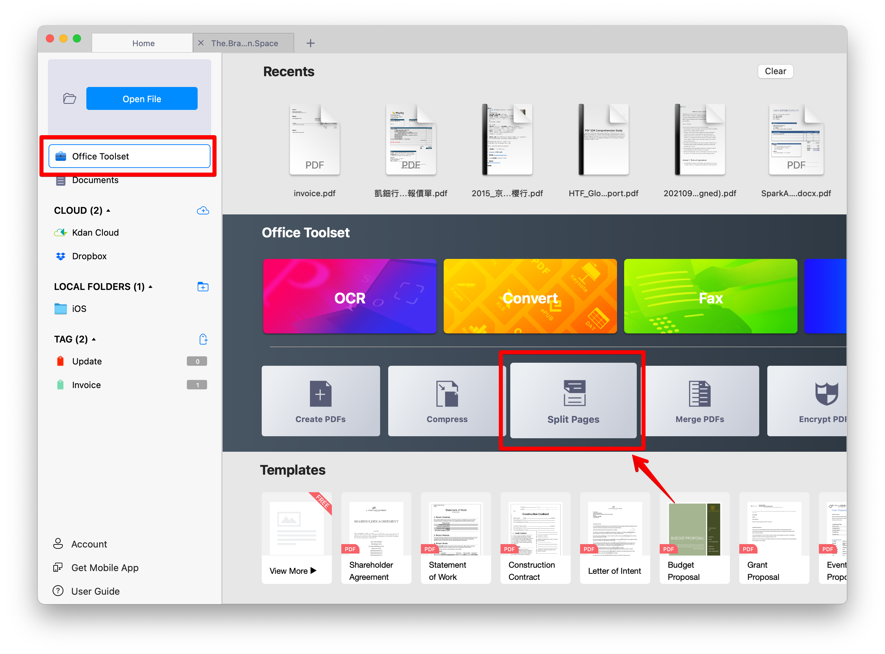Click the Encrypt PDF tool
This screenshot has height=654, width=885.
point(807,400)
